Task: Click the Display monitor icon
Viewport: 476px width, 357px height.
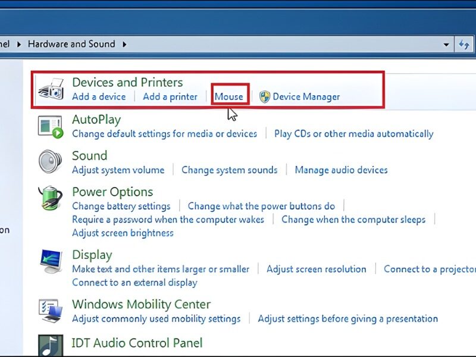Action: click(x=51, y=261)
